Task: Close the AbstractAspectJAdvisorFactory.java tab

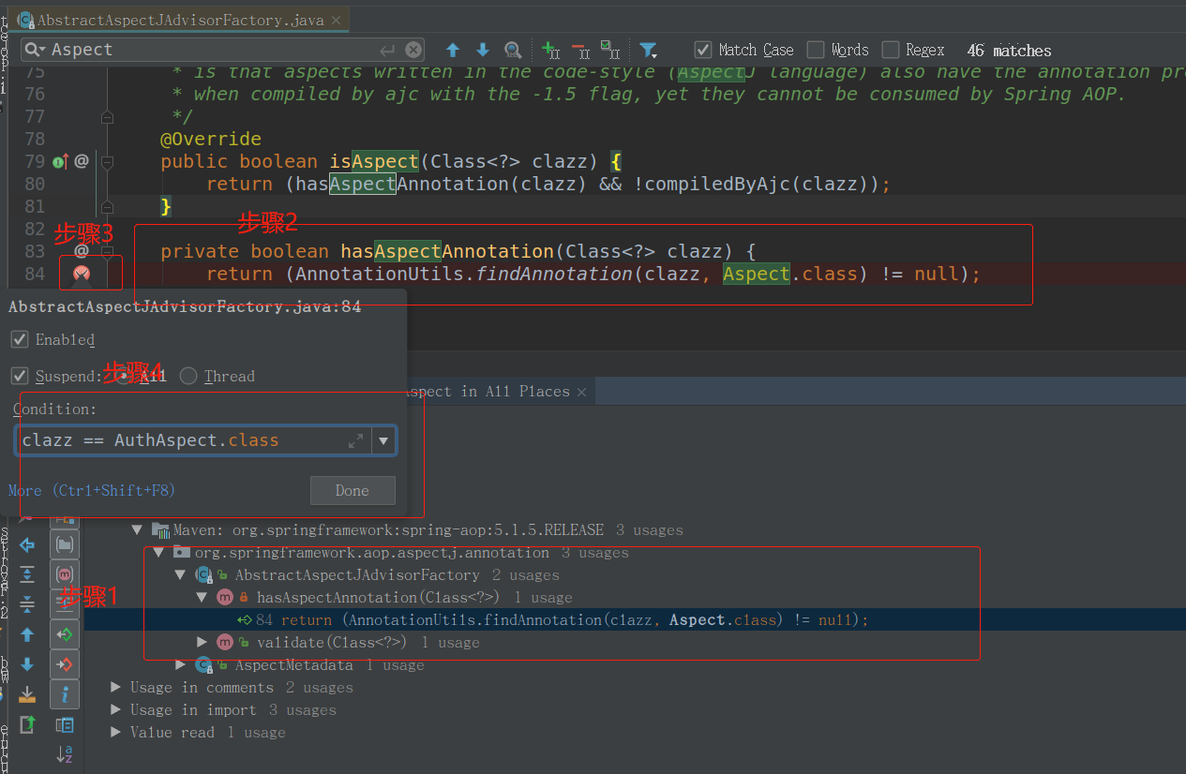Action: click(x=337, y=20)
